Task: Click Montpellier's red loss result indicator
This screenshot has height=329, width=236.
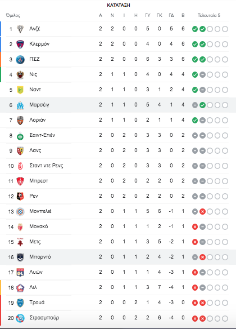Action: [x=202, y=211]
